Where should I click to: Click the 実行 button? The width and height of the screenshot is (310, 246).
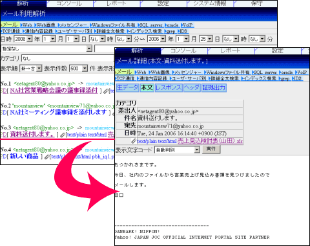(211, 150)
